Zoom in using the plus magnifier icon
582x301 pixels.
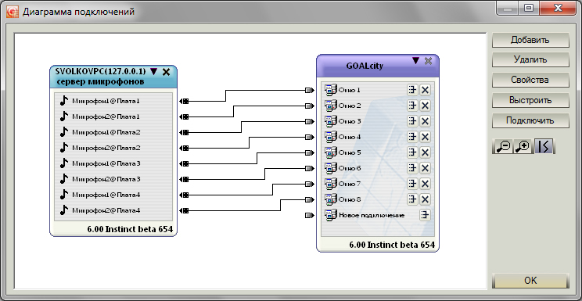(523, 147)
